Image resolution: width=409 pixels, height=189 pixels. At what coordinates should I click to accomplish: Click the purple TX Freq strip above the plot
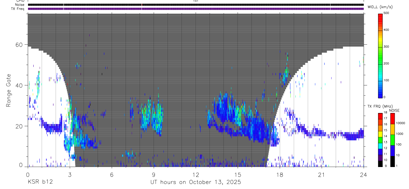(196, 9)
